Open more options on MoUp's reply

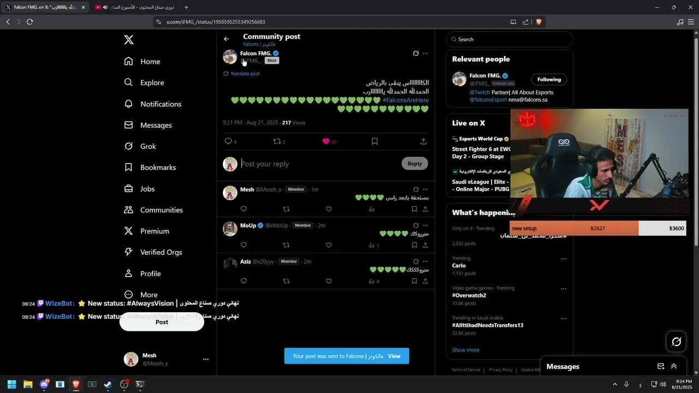(425, 225)
